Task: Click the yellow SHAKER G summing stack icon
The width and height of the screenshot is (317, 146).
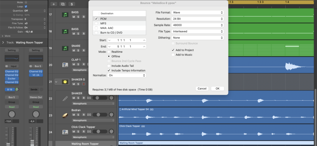Action: pos(65,82)
